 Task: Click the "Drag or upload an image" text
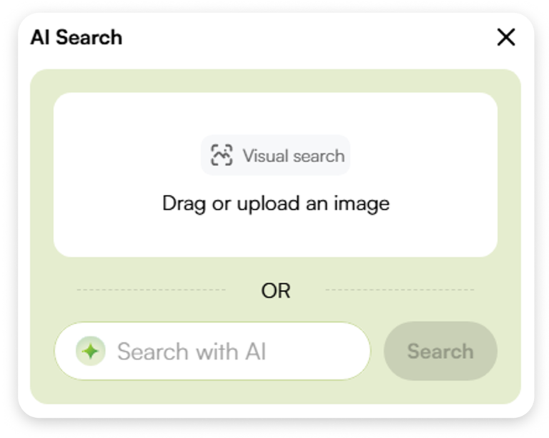tap(275, 204)
